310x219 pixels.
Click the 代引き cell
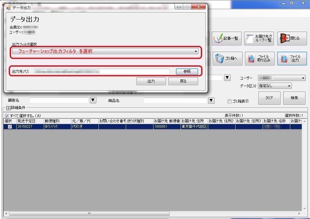pos(85,127)
